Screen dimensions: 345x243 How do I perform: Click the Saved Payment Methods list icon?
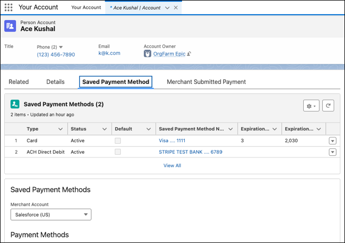point(15,104)
